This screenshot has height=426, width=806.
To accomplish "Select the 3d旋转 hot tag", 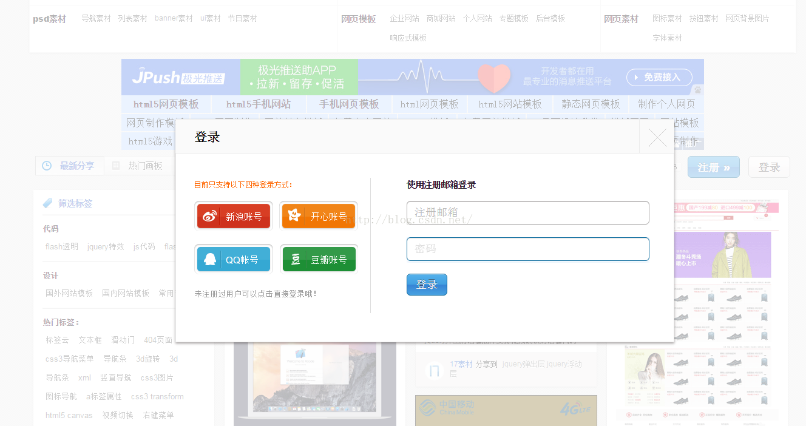I will [x=148, y=359].
